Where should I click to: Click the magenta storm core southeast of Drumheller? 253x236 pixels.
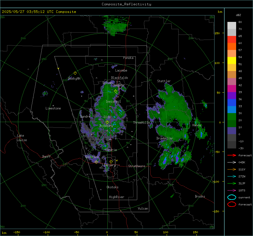pos(177,159)
